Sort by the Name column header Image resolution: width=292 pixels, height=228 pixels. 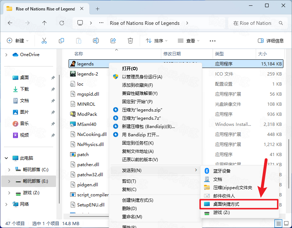click(x=79, y=54)
